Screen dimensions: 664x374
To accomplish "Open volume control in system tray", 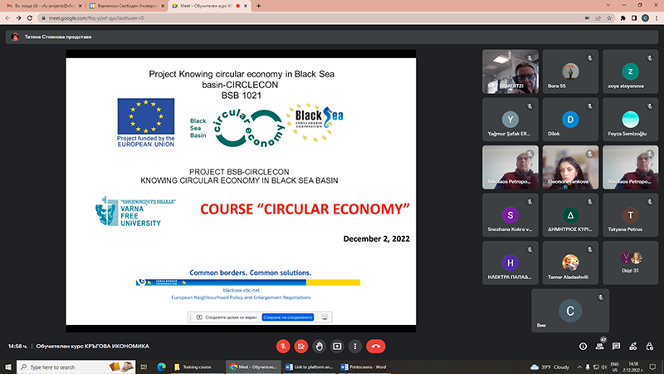I will click(604, 367).
